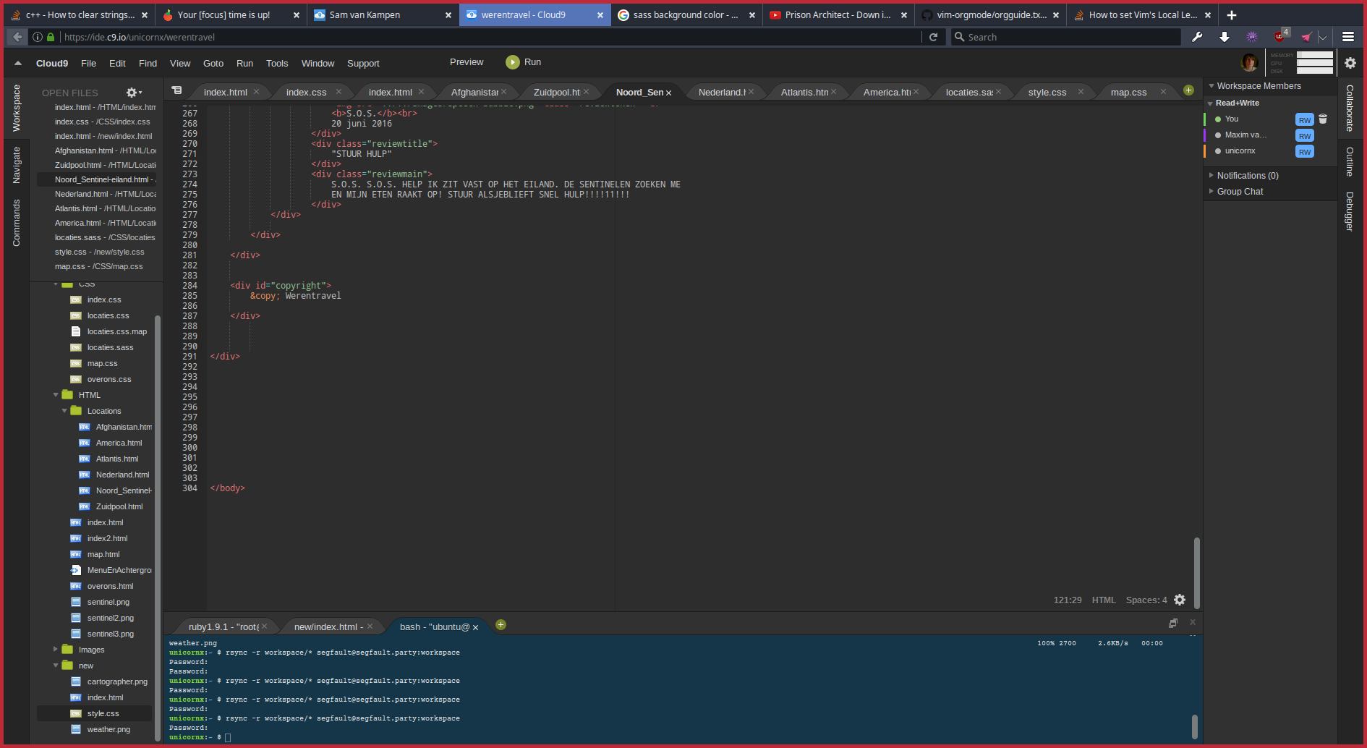1367x748 pixels.
Task: Open editor settings gear in status bar
Action: coord(1180,600)
